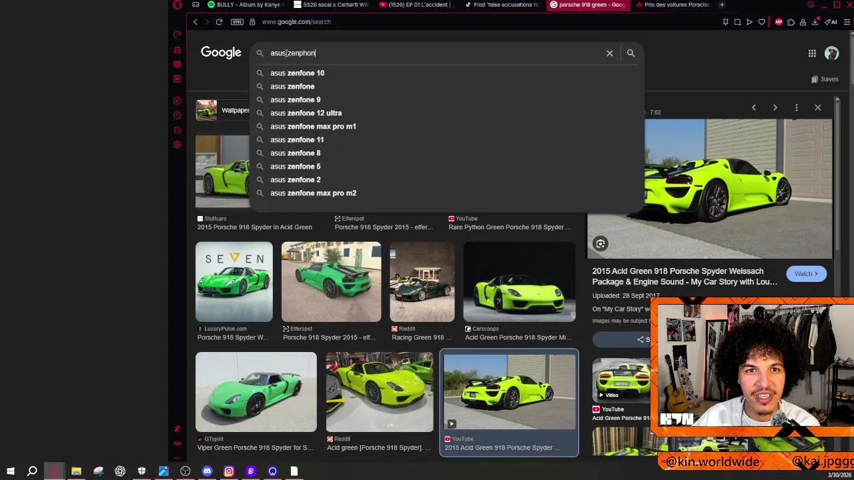Select suggestion asus zenfone max pro m1
This screenshot has width=854, height=480.
[x=447, y=127]
